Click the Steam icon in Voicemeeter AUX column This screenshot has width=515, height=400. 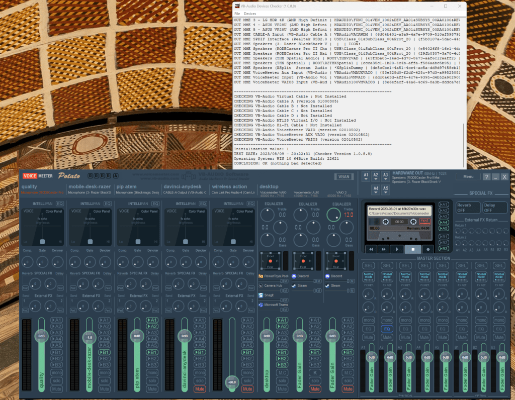[x=294, y=286]
